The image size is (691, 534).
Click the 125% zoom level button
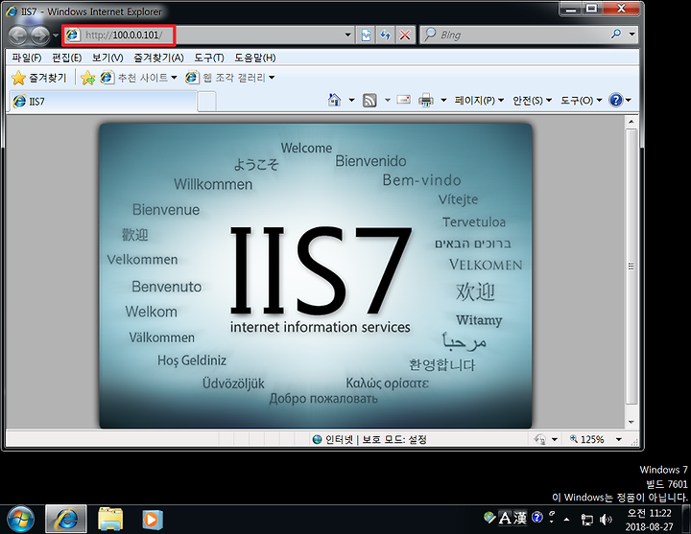[x=587, y=439]
